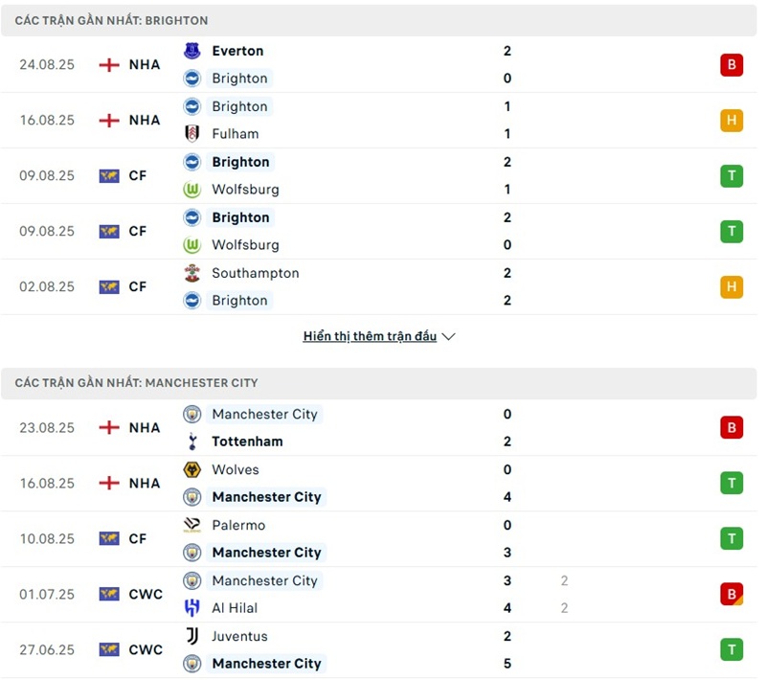Click the Manchester City recent matches header

pos(136,383)
